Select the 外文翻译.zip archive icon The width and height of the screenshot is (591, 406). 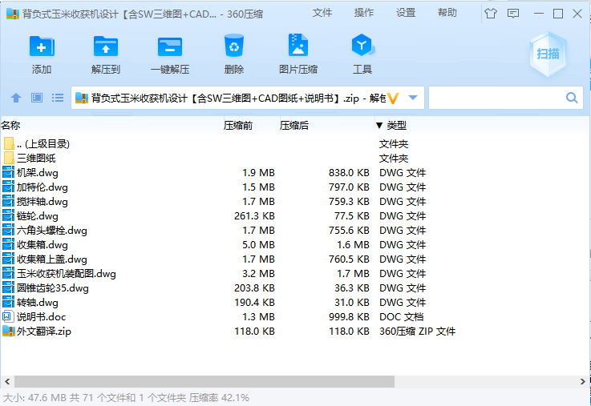(x=8, y=331)
